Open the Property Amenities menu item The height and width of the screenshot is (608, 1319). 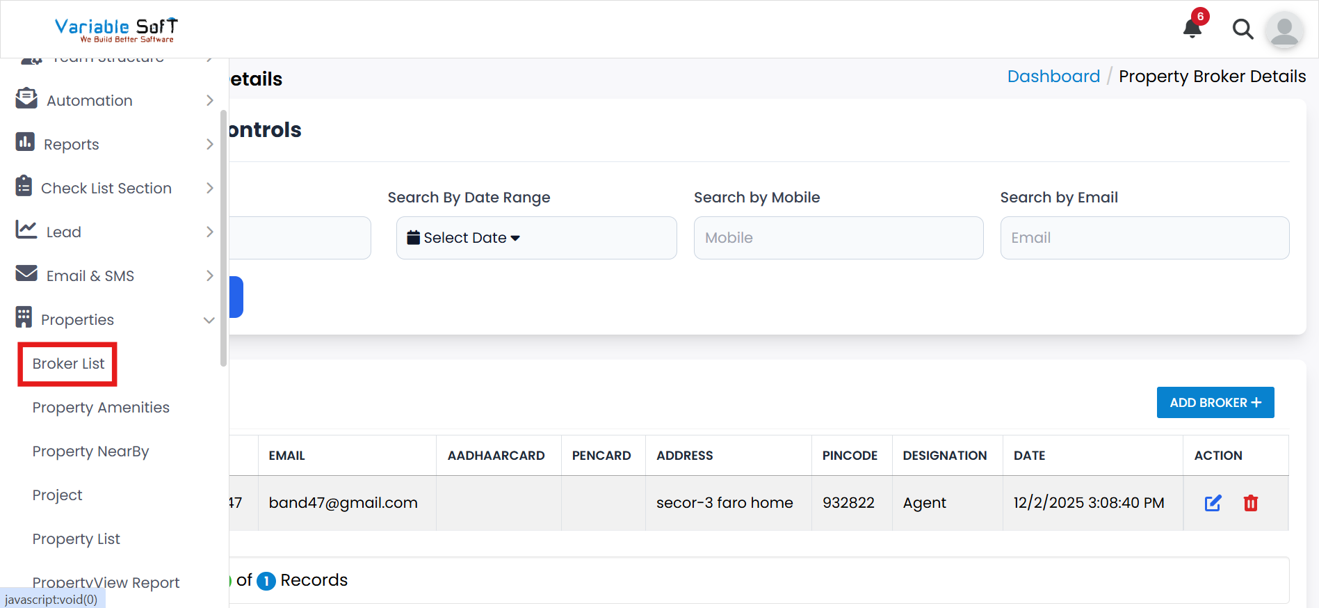coord(101,408)
